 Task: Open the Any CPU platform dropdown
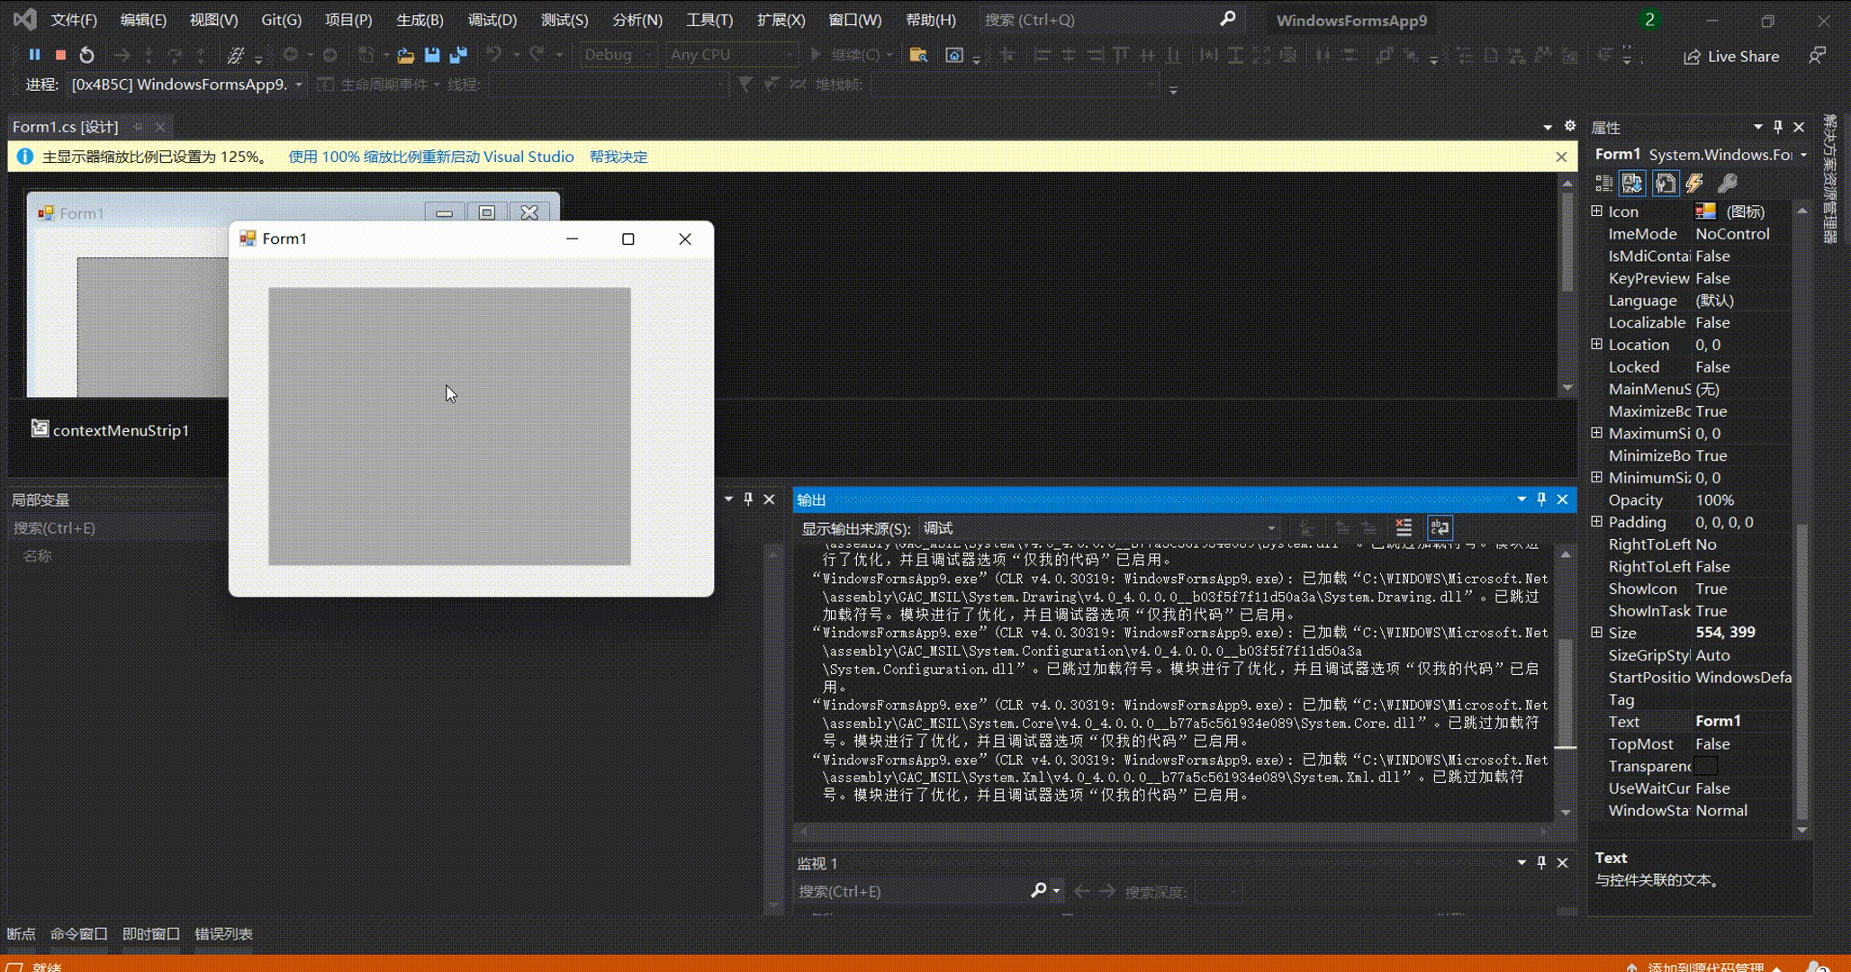tap(790, 55)
